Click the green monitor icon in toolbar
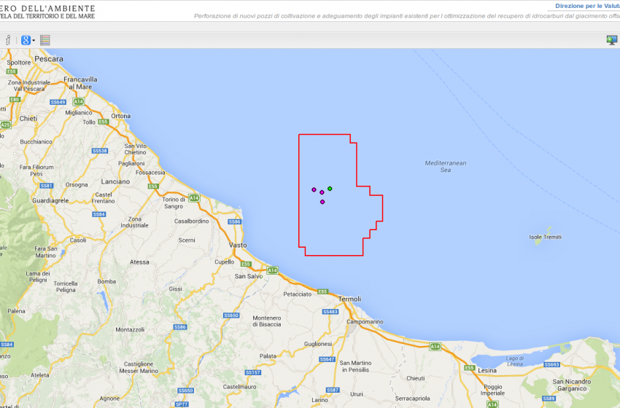This screenshot has width=620, height=408. (611, 40)
